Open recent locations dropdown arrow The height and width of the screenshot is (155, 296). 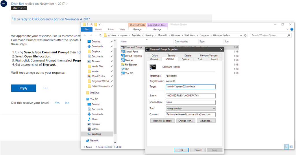click(x=96, y=35)
